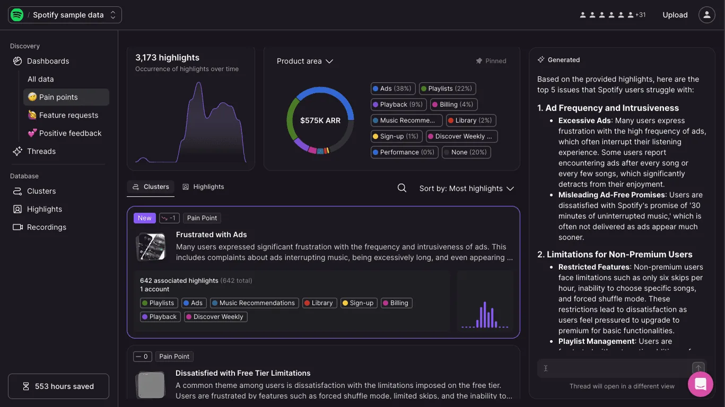The width and height of the screenshot is (725, 407).
Task: Open the user profile avatar menu
Action: pos(707,15)
